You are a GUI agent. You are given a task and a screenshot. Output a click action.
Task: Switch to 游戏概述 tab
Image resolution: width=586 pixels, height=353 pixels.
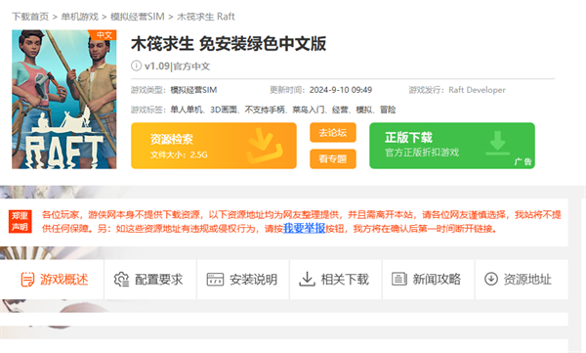coord(52,280)
